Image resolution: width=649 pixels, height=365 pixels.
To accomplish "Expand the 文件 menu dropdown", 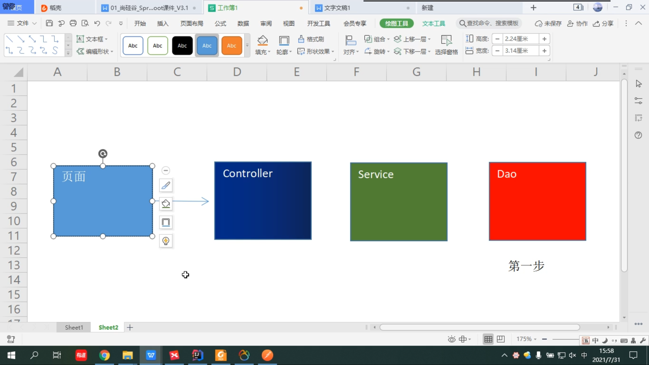I will pos(22,23).
